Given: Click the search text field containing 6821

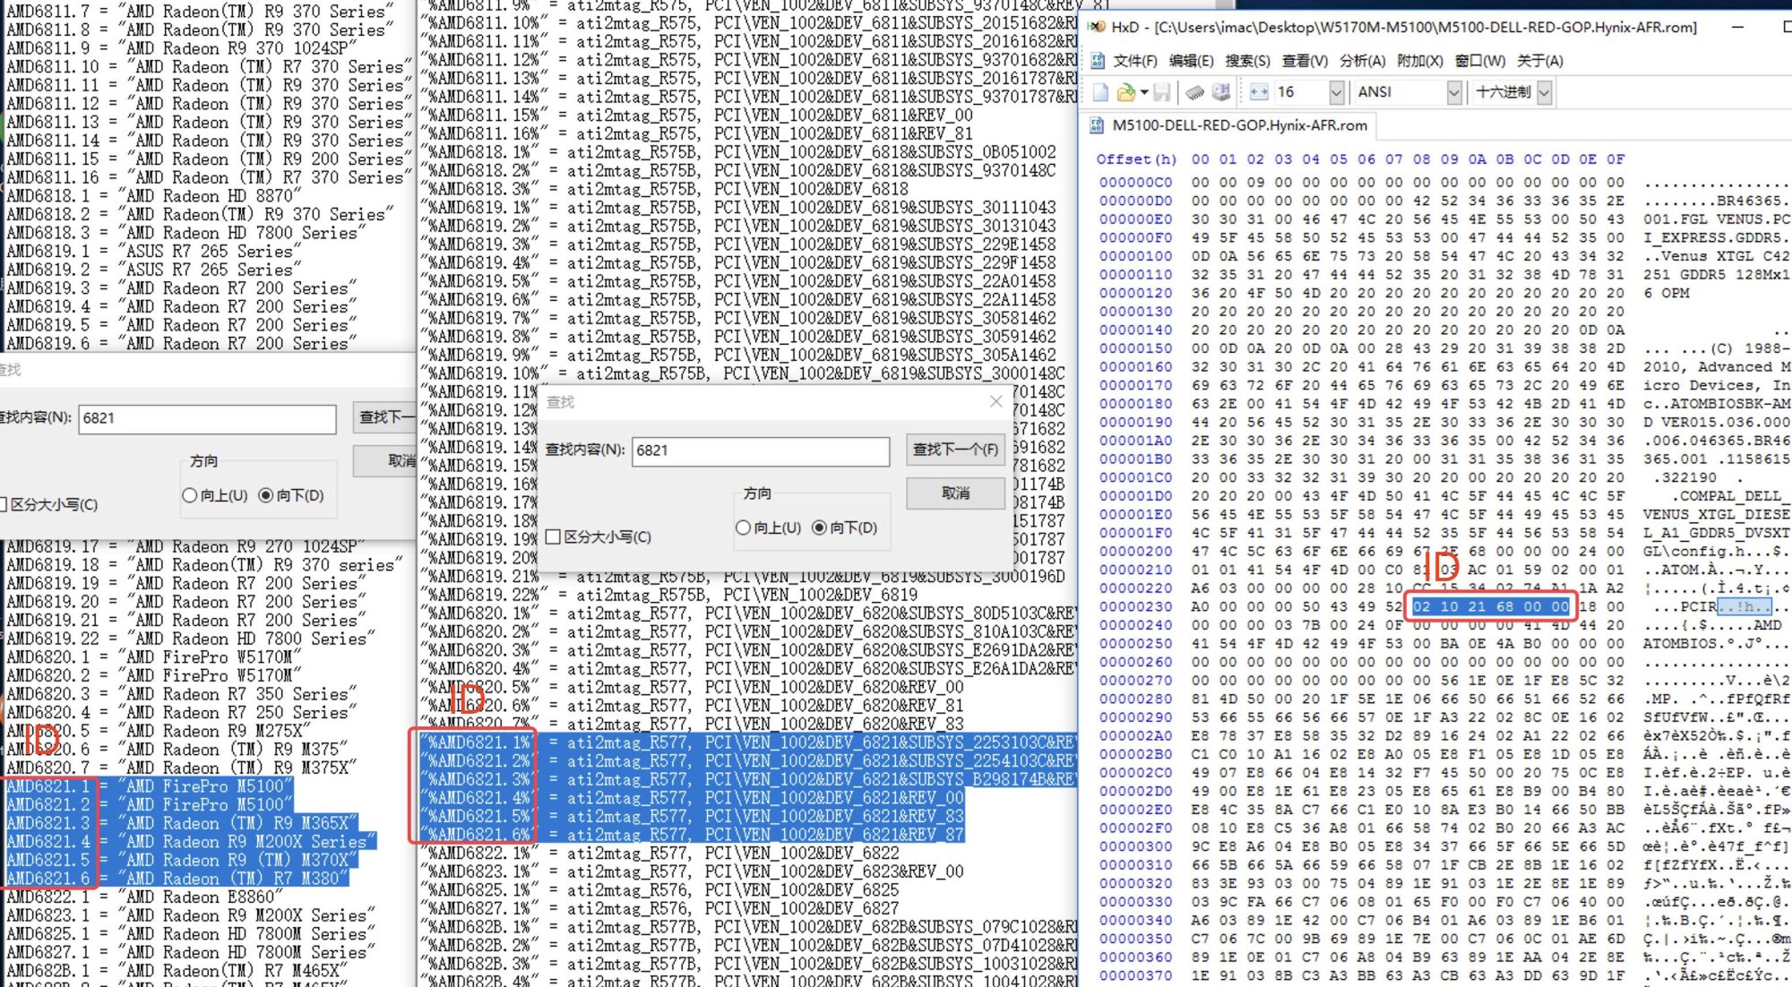Looking at the screenshot, I should [760, 451].
